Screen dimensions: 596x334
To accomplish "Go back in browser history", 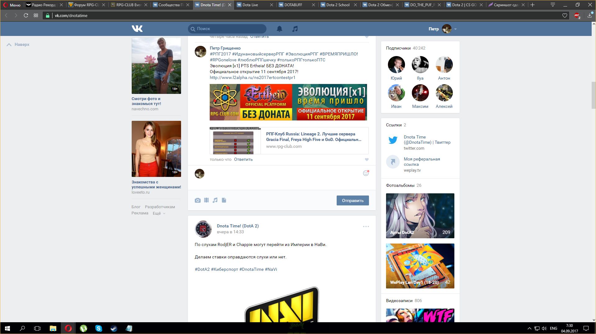I will [x=6, y=15].
